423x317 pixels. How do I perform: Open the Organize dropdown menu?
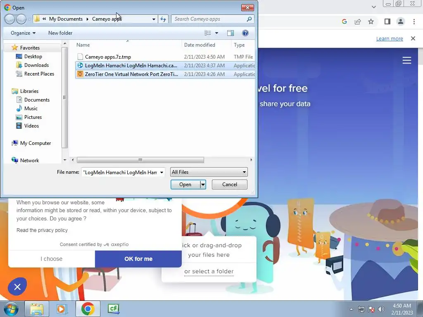click(23, 33)
